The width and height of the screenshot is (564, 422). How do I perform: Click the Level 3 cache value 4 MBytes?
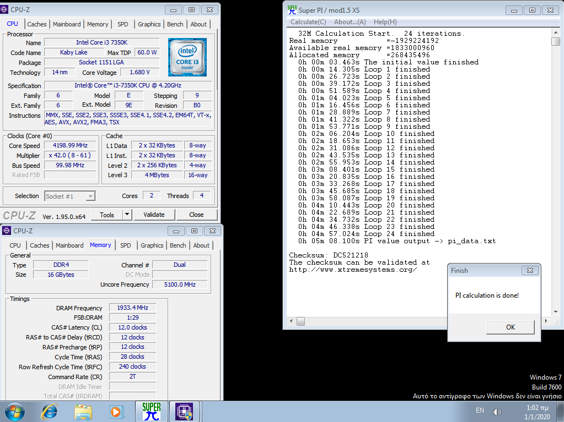(157, 175)
